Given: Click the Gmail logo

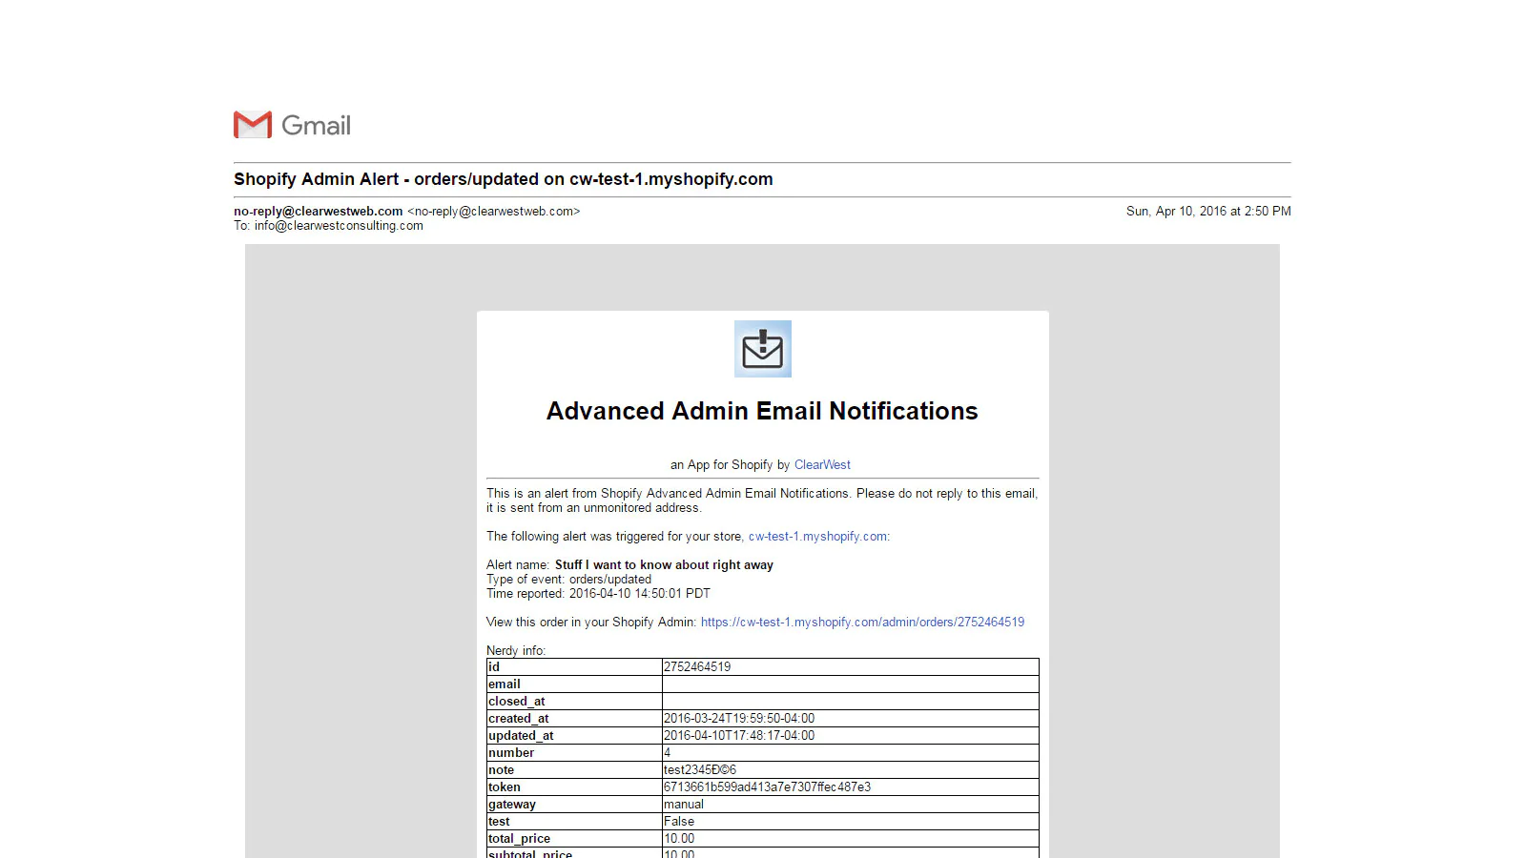Looking at the screenshot, I should [x=292, y=125].
